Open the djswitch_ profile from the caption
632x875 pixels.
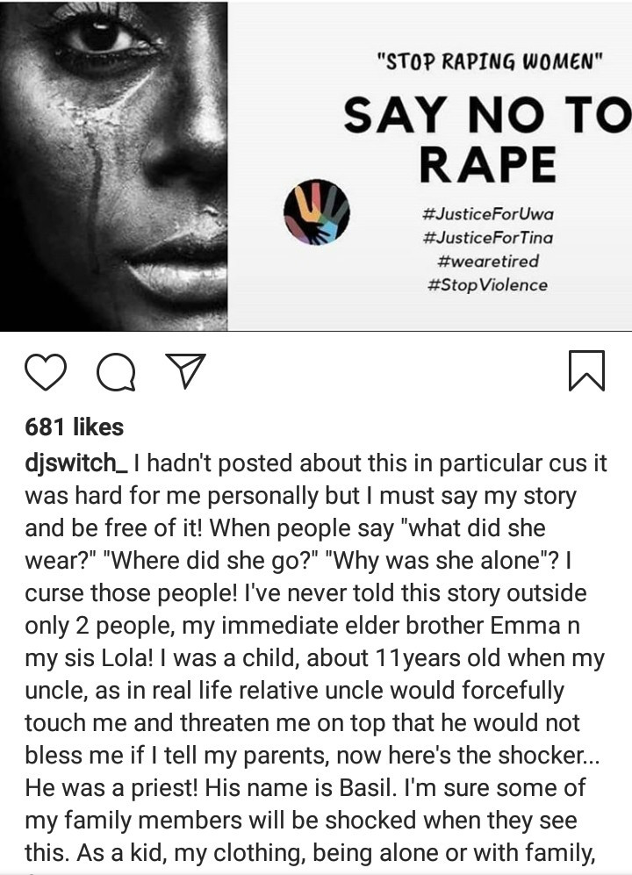pos(76,464)
